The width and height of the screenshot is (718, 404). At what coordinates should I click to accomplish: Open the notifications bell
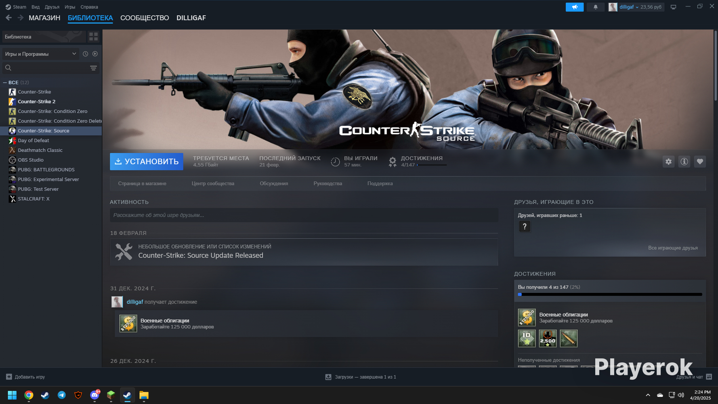pyautogui.click(x=595, y=7)
